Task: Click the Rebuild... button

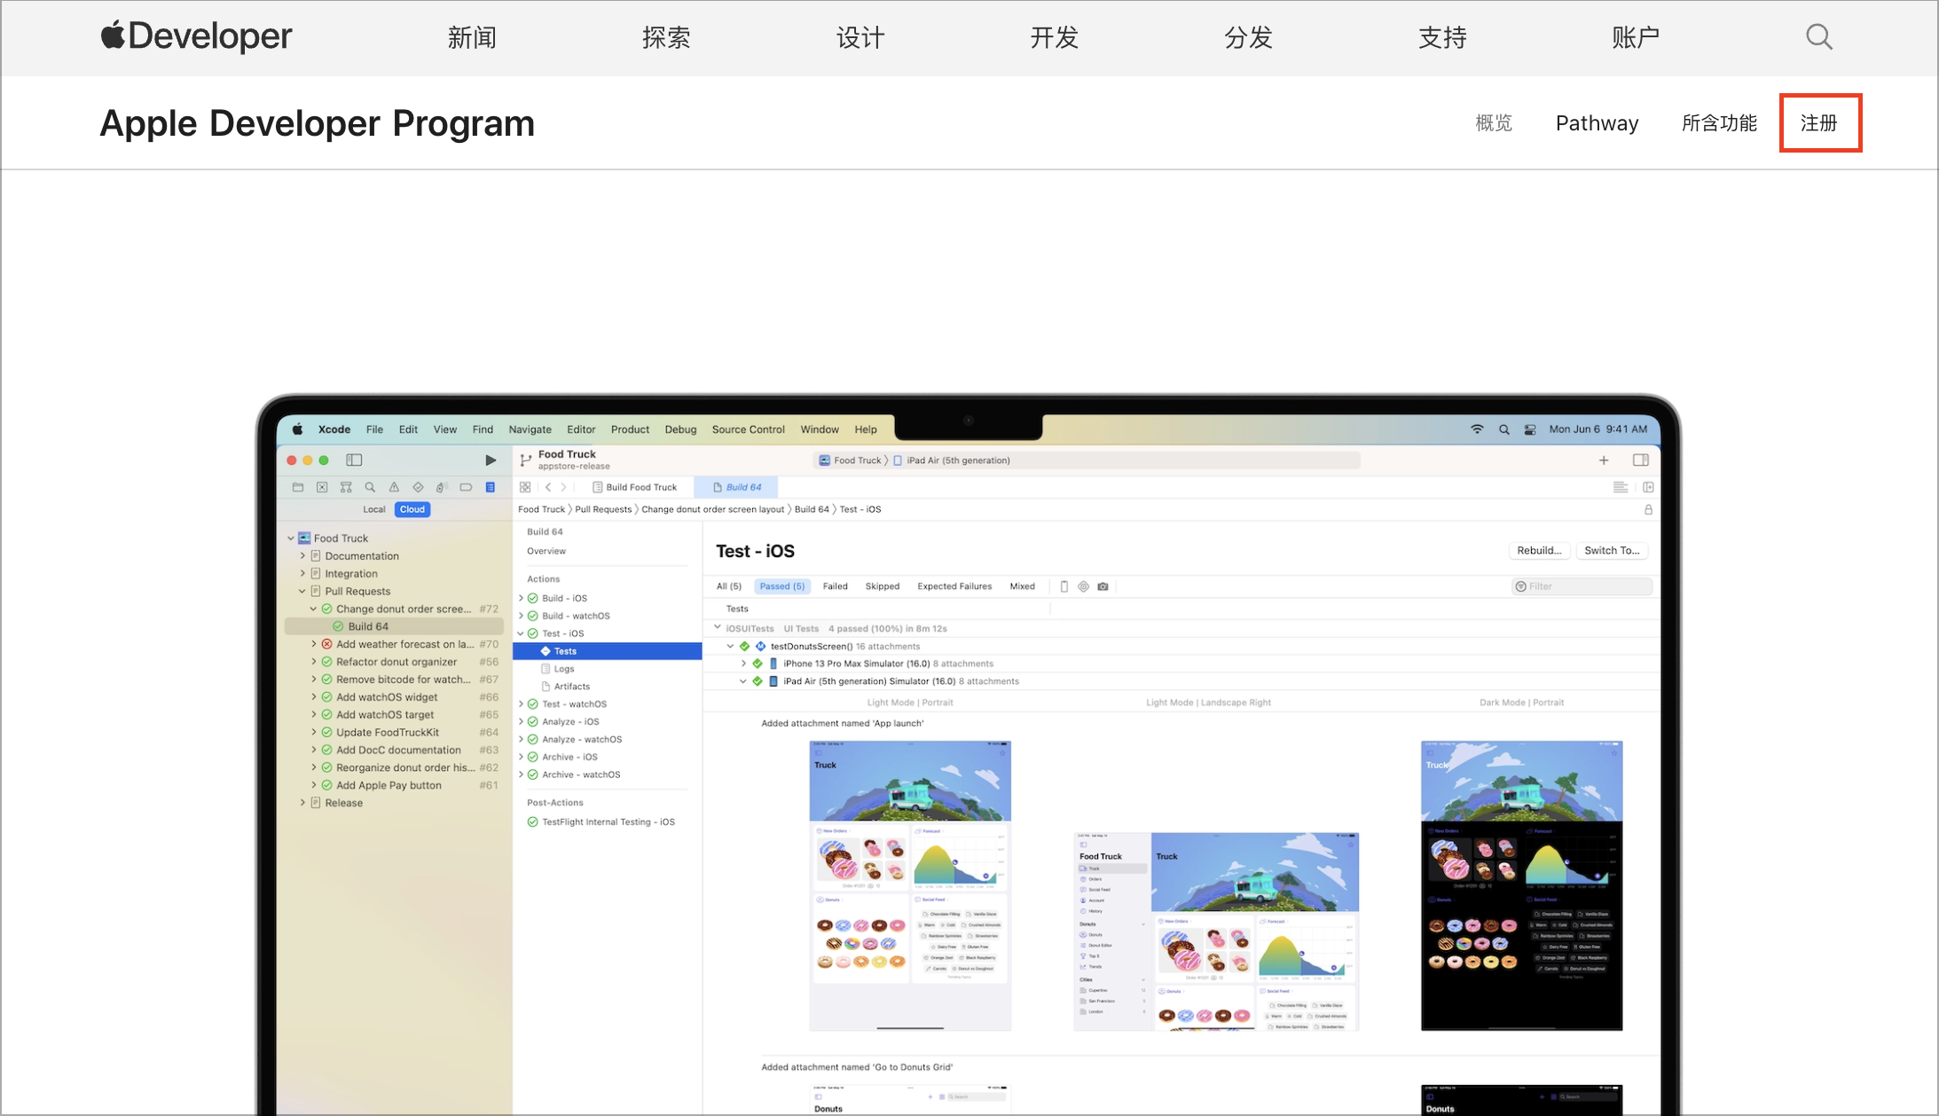Action: [1539, 550]
